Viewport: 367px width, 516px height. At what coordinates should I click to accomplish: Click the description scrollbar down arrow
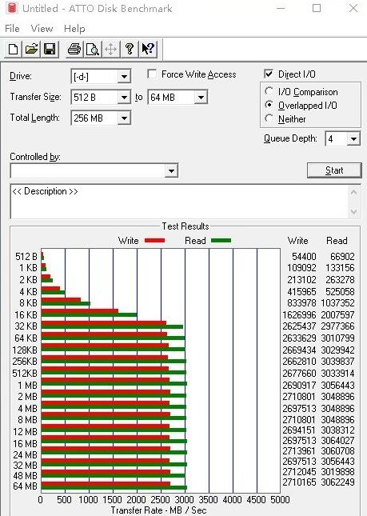click(354, 211)
